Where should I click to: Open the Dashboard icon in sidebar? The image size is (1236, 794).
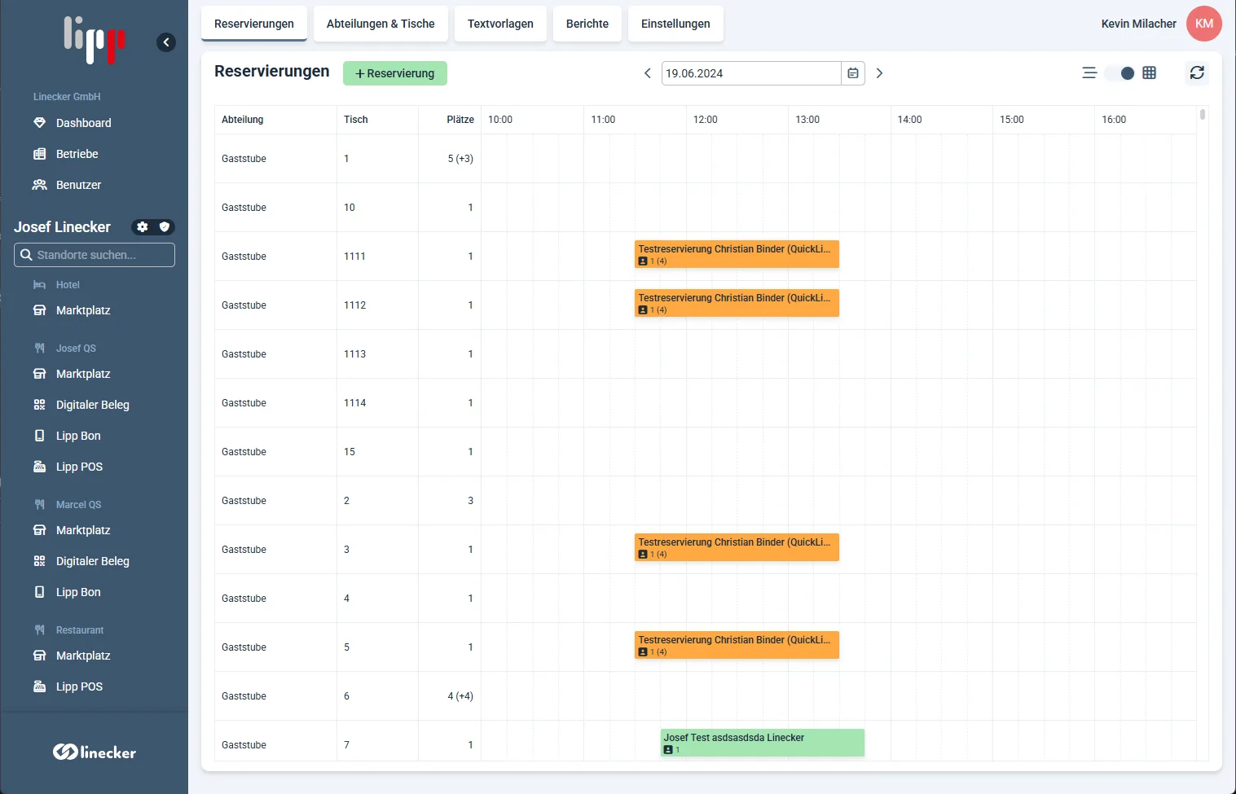pos(39,123)
